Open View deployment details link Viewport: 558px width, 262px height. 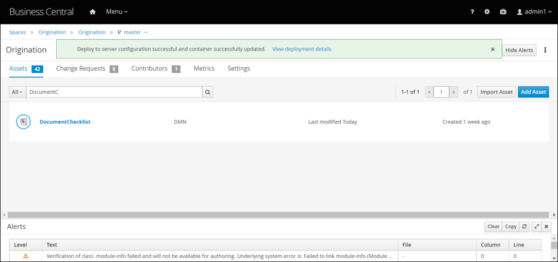click(x=302, y=49)
